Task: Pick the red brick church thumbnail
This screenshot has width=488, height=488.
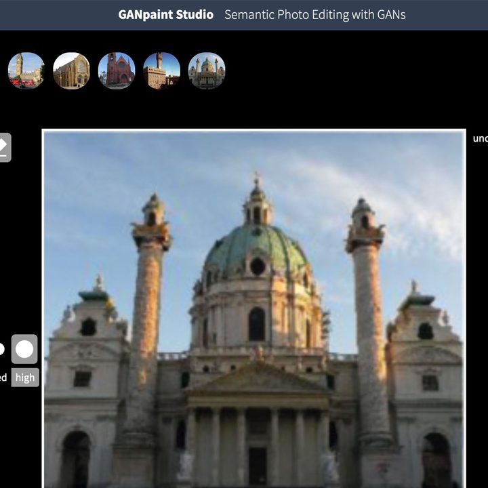Action: pyautogui.click(x=117, y=70)
